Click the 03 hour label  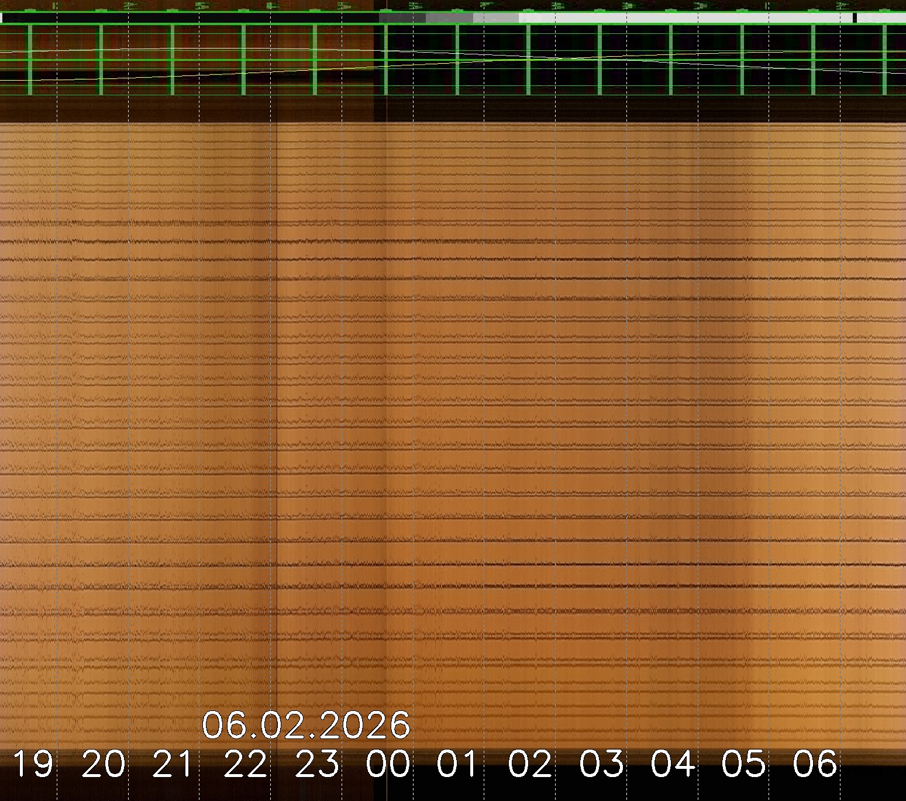pyautogui.click(x=602, y=764)
